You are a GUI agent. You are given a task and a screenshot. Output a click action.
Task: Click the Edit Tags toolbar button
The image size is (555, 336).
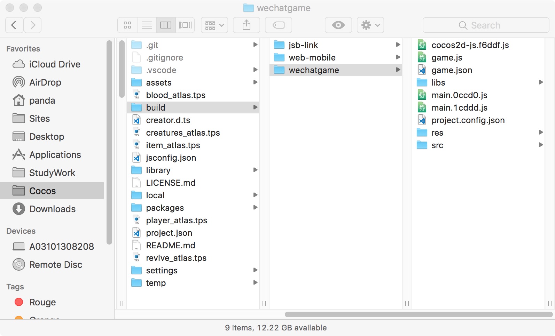coord(279,25)
